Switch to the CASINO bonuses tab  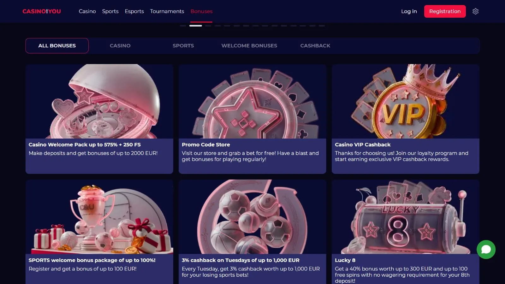point(120,46)
